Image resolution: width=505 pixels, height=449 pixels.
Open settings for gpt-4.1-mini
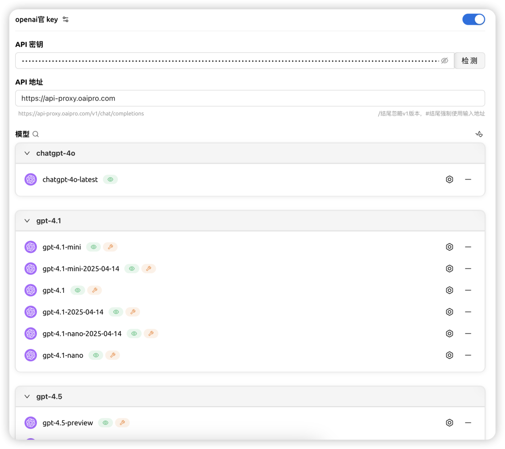coord(450,247)
